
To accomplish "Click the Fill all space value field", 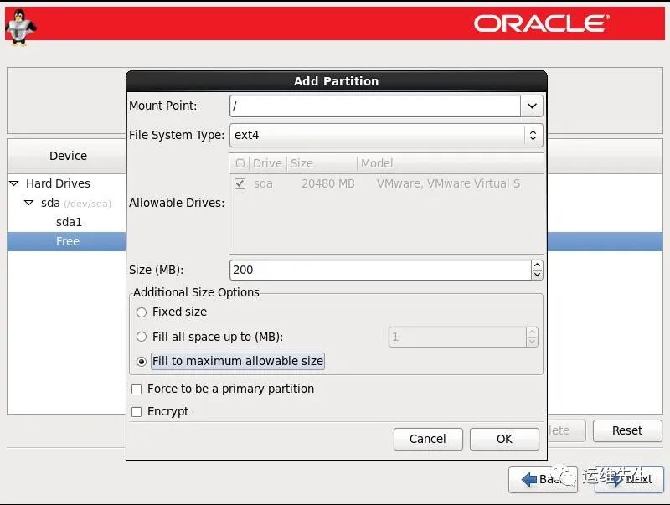I will 457,338.
